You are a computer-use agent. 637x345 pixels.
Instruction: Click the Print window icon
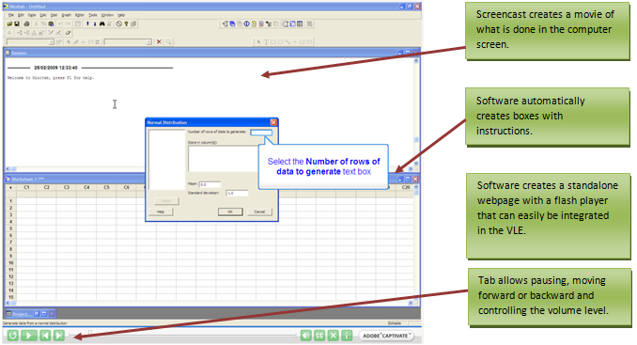click(26, 24)
